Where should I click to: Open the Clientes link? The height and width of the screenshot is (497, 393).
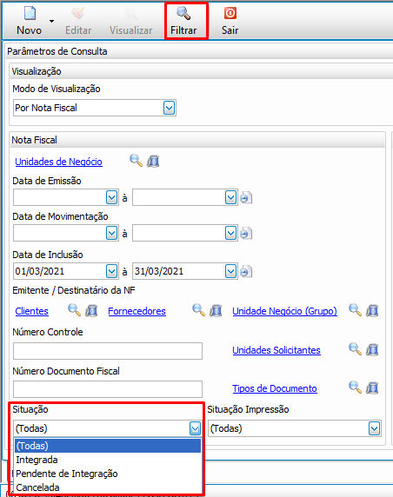(x=31, y=311)
